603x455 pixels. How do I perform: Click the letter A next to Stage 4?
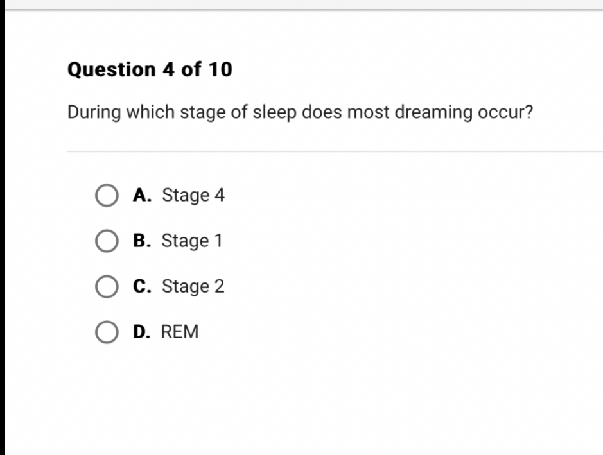142,196
